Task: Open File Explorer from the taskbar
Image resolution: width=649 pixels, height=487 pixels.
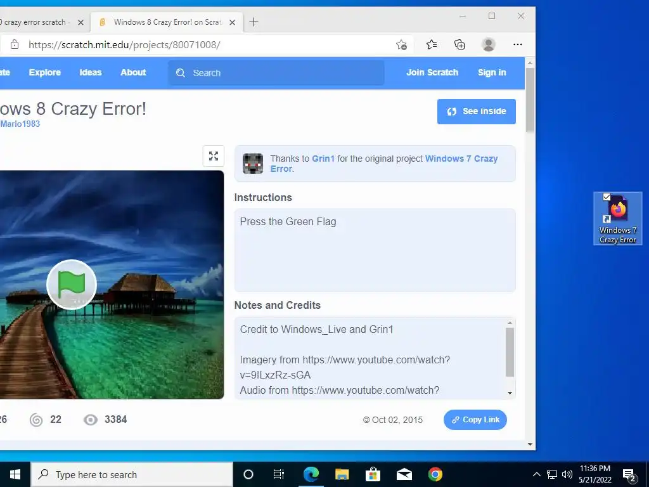Action: pyautogui.click(x=342, y=474)
